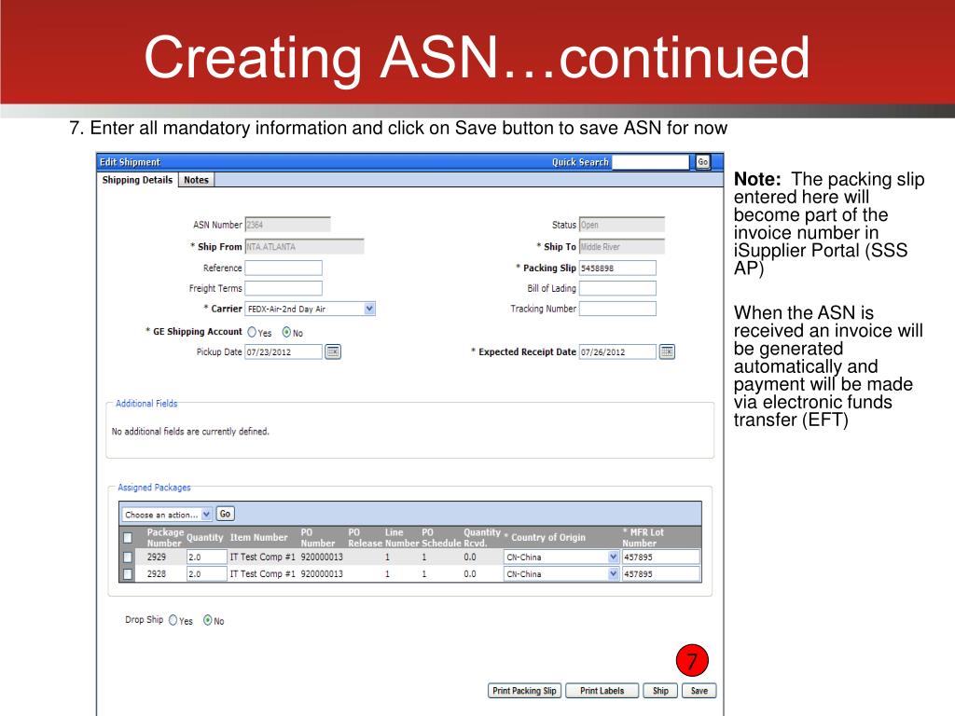Click the Expected Receipt Date field

[x=617, y=351]
